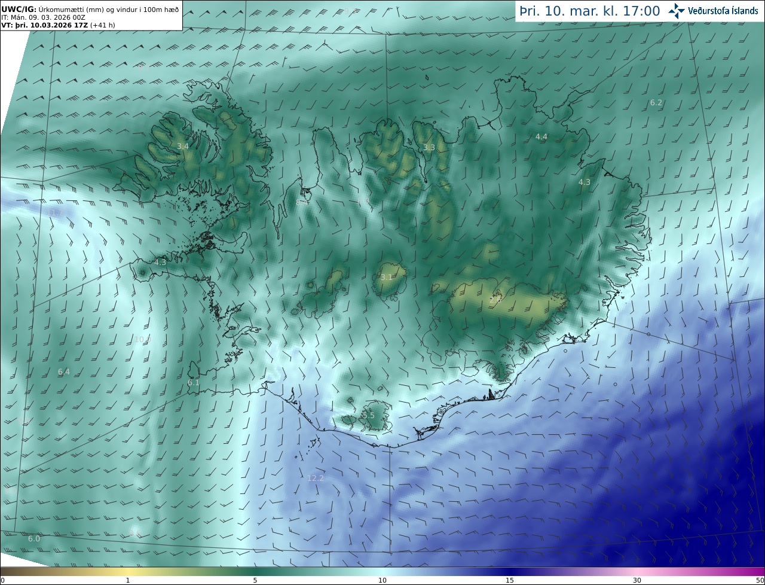This screenshot has height=585, width=765.
Task: Click the 6.4 value over the western sea
Action: pos(64,372)
